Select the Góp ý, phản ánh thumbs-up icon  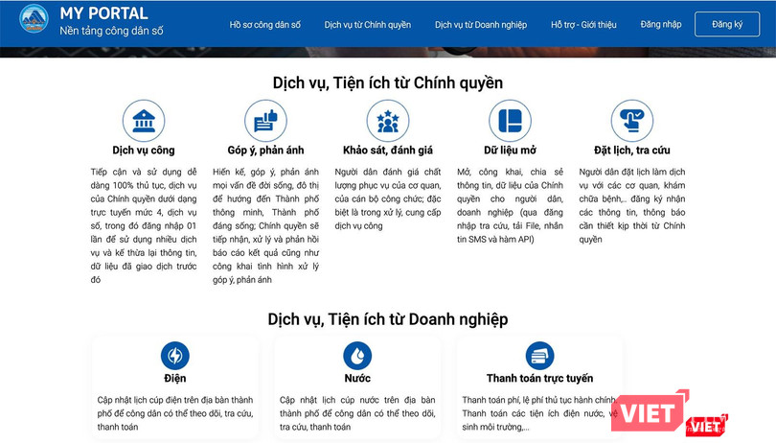click(x=265, y=121)
